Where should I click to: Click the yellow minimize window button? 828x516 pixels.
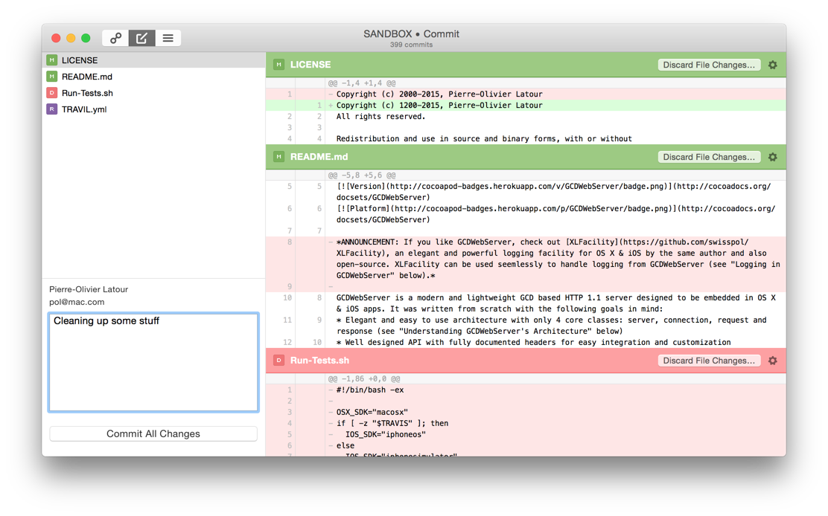point(71,38)
